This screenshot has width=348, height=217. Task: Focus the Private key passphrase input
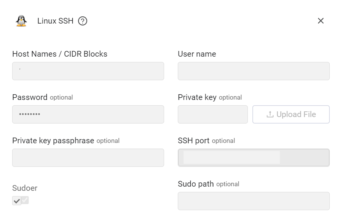pyautogui.click(x=88, y=158)
